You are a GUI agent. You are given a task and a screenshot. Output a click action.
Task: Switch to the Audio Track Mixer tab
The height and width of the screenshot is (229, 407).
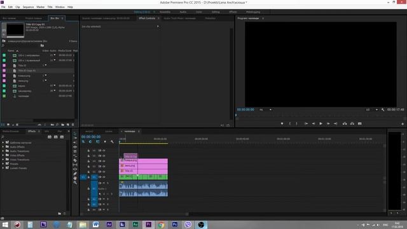(x=179, y=18)
